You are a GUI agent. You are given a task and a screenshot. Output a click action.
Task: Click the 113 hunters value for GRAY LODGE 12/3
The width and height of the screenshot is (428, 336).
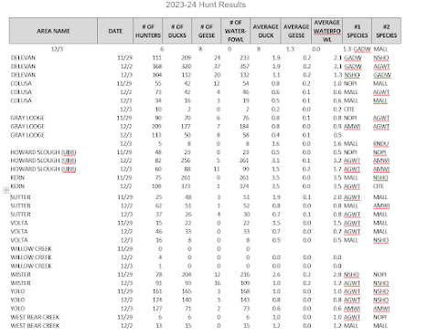(x=156, y=135)
